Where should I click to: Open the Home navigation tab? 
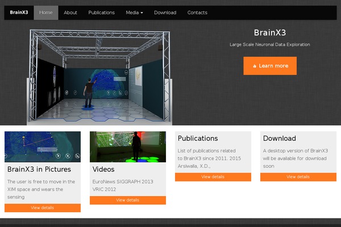46,12
